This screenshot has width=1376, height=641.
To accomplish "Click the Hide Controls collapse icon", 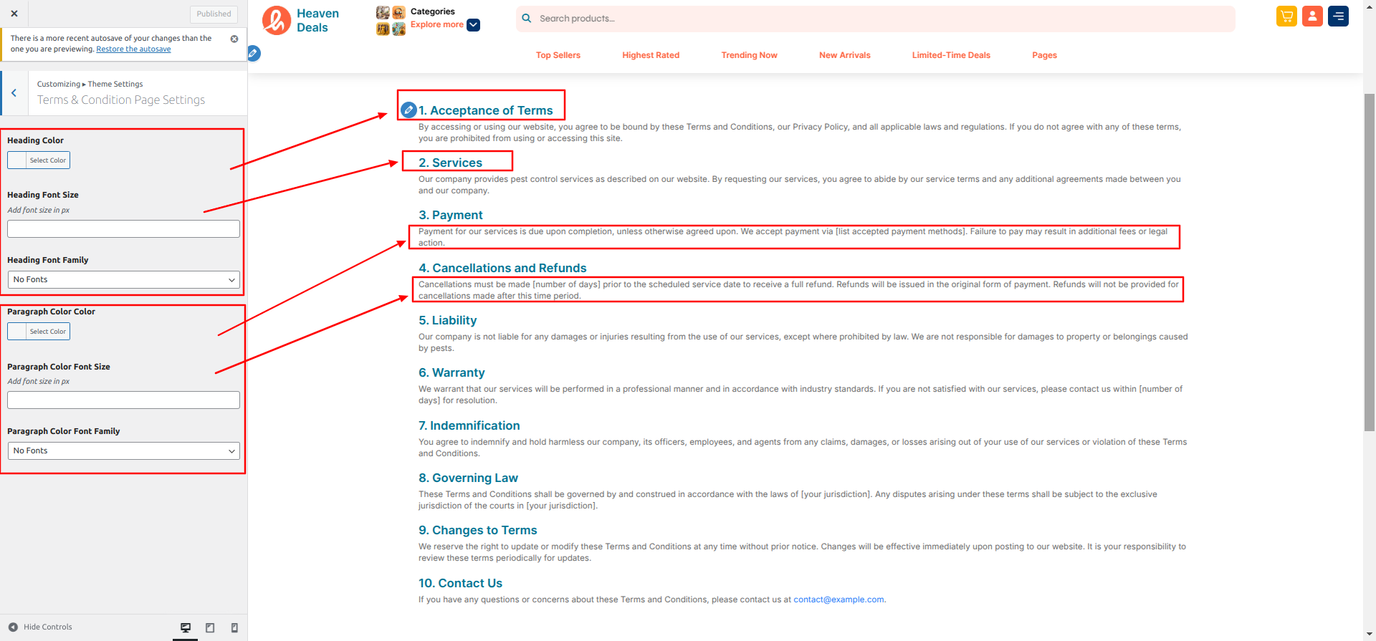I will pos(13,627).
